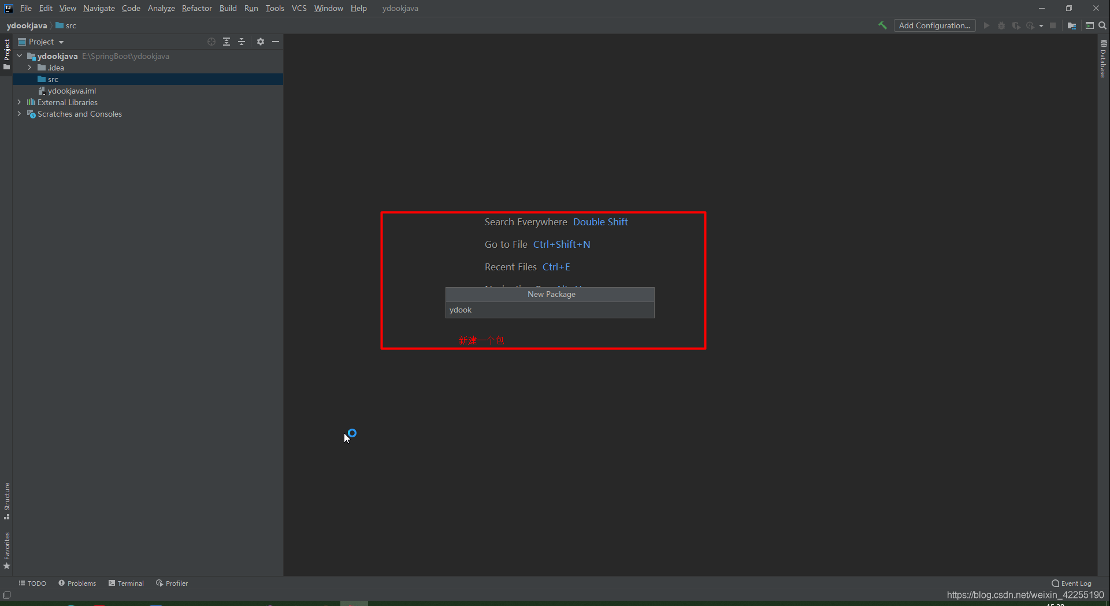Screen dimensions: 1110x606
Task: Open the Event Log
Action: (x=1071, y=583)
